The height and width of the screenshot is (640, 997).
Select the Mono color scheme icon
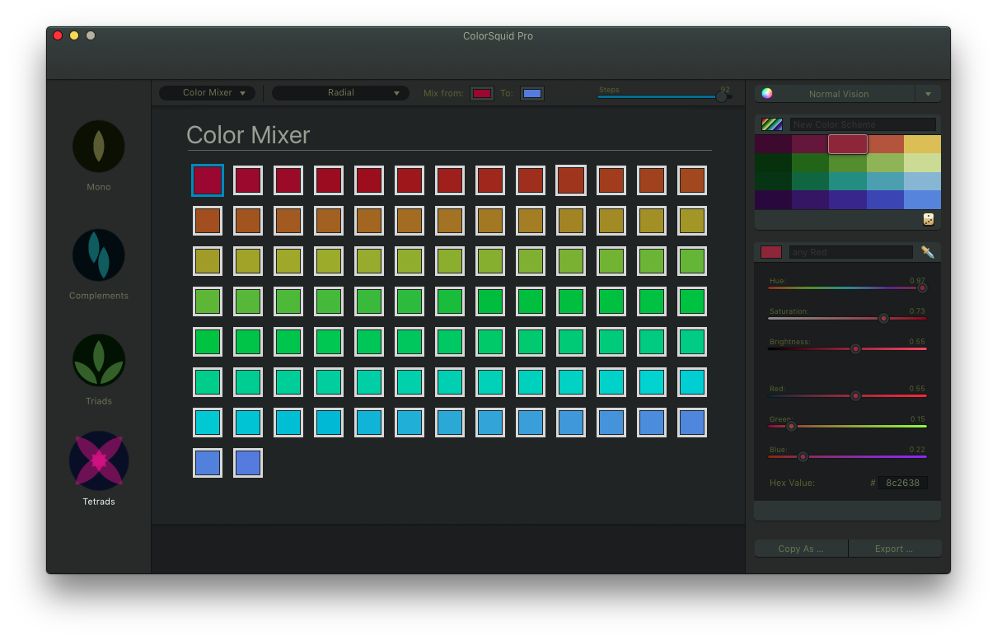coord(99,147)
